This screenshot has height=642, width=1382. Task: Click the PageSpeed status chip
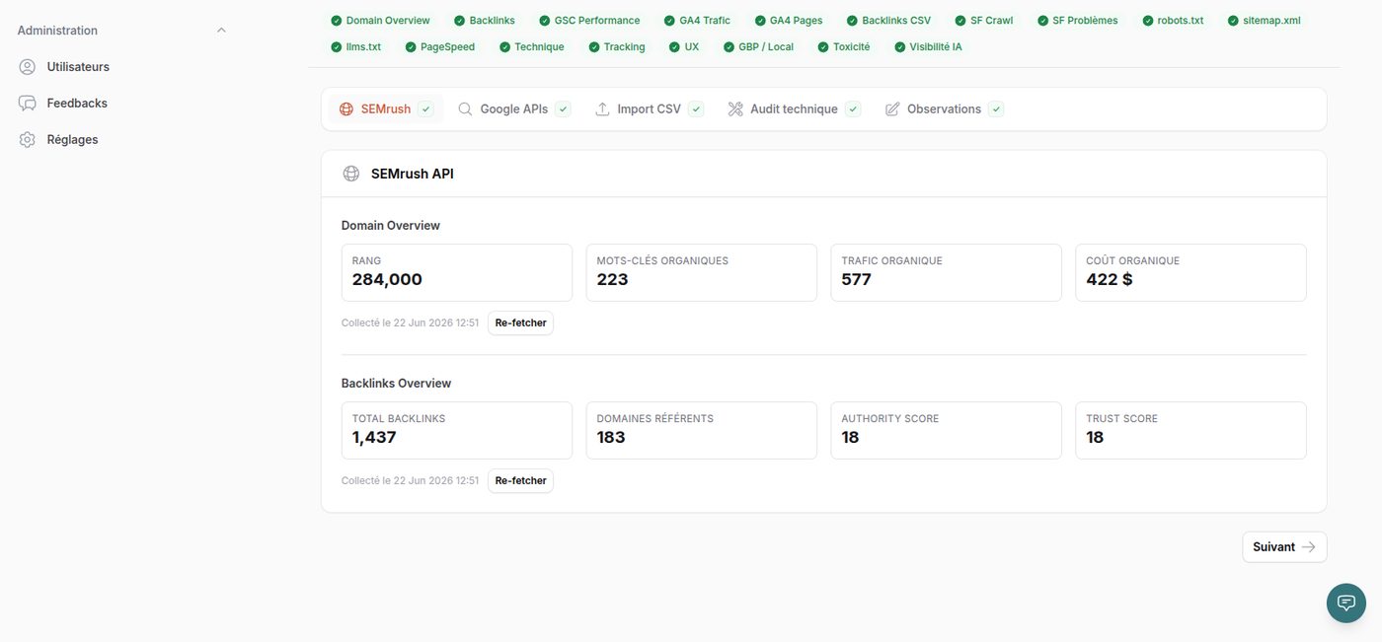pyautogui.click(x=440, y=47)
